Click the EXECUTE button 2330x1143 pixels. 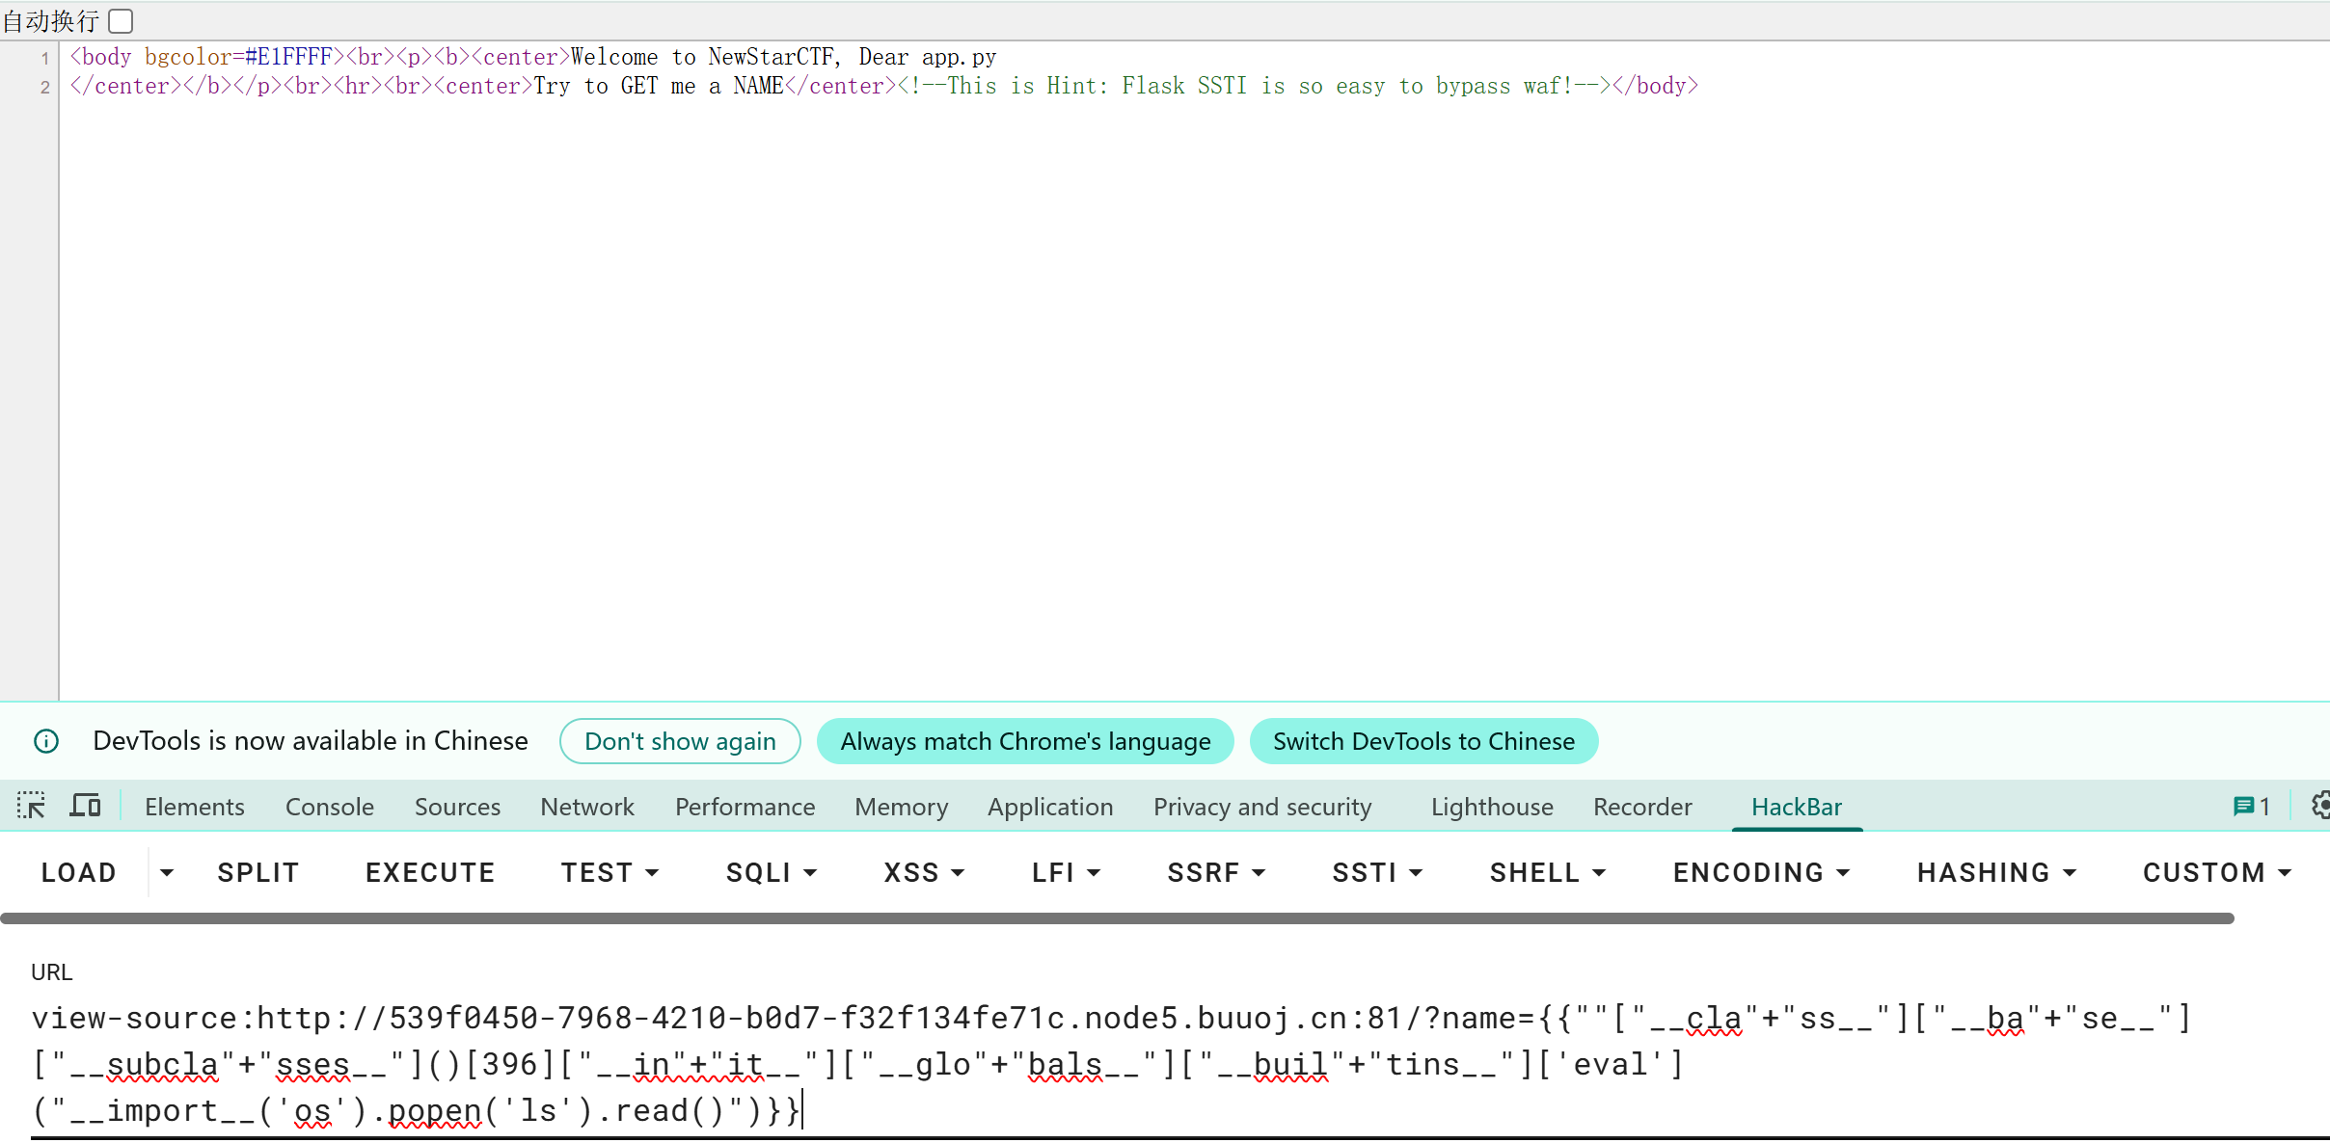click(429, 873)
